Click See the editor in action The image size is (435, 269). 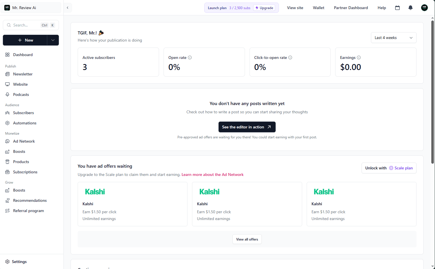pyautogui.click(x=247, y=127)
